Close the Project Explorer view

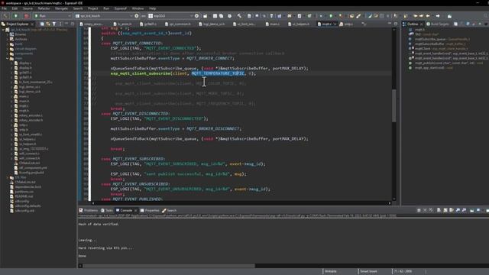point(32,24)
